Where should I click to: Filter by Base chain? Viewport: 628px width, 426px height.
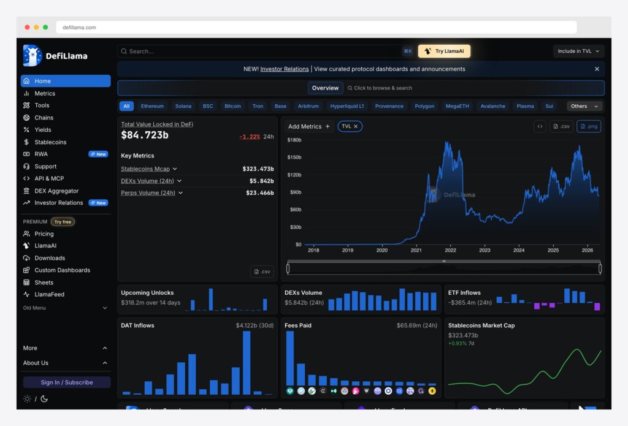pyautogui.click(x=280, y=106)
